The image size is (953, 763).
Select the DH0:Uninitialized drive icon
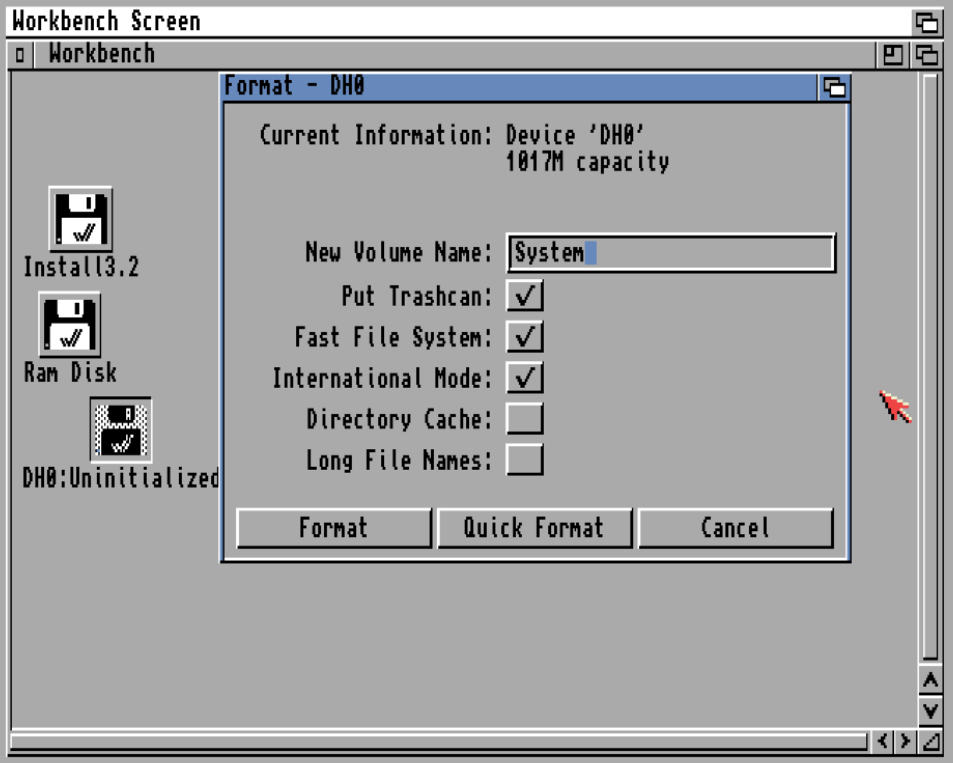(121, 430)
